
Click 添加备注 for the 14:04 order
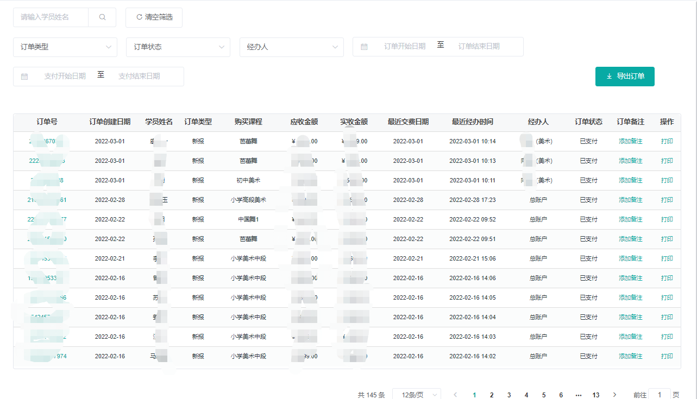630,318
